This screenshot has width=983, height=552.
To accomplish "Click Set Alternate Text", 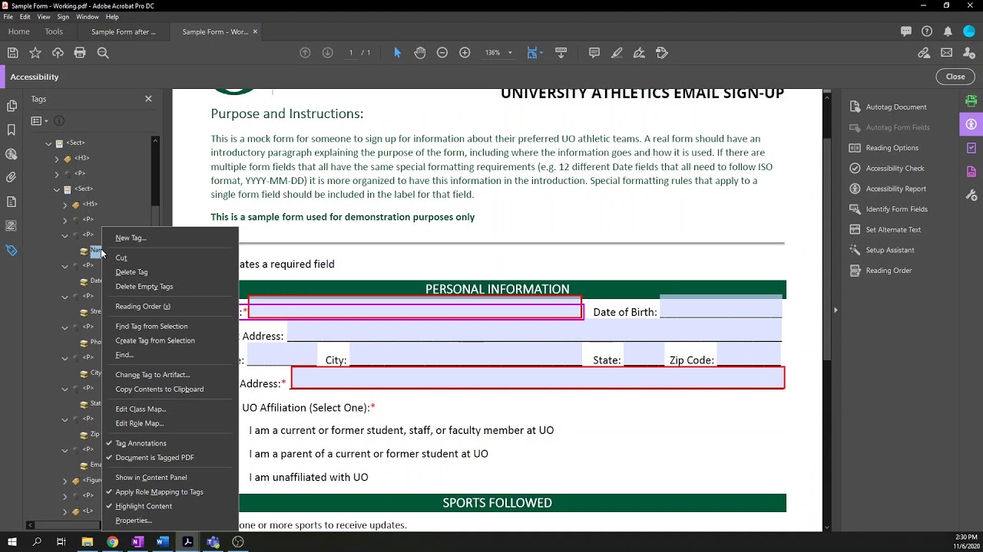I will pos(893,230).
